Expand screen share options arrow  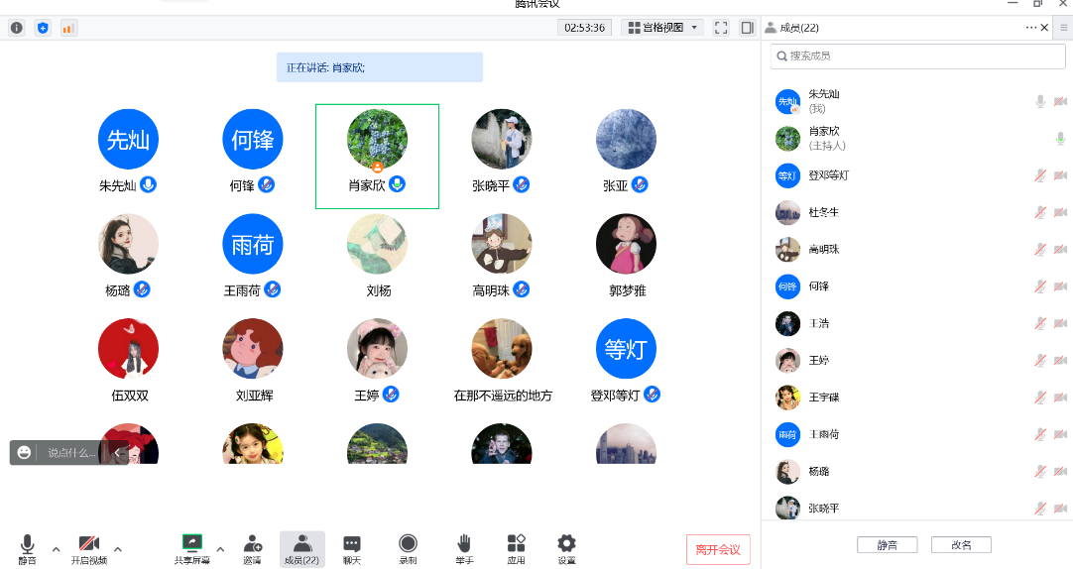click(220, 549)
